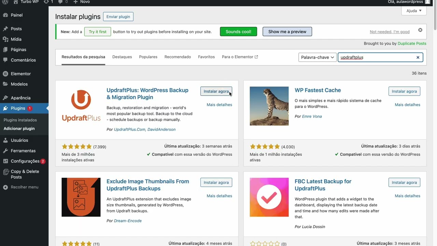437x246 pixels.
Task: Click the Mídia icon in sidebar
Action: [x=5, y=39]
